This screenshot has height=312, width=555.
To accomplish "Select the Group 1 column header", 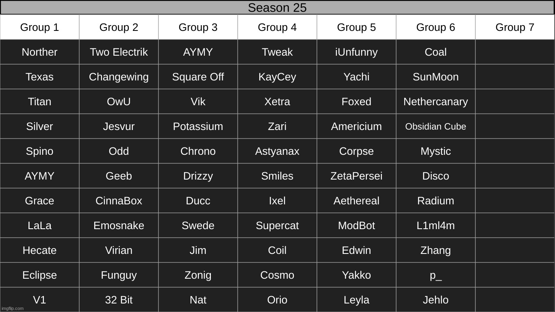I will point(39,27).
